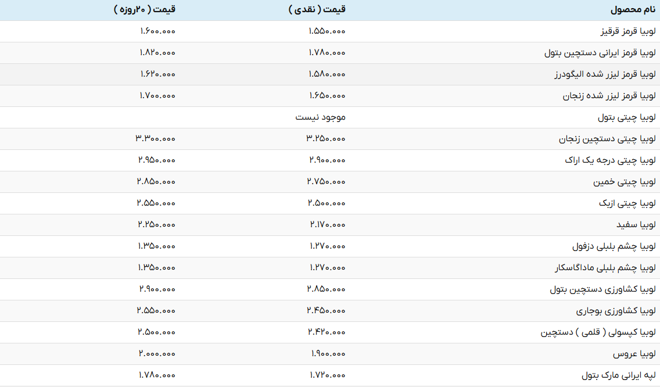Click the 'قیمت ( ۲۰روزه )' column header
The image size is (660, 387).
pos(145,10)
